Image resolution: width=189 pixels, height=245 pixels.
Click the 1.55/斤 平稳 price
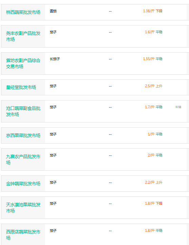click(x=153, y=59)
